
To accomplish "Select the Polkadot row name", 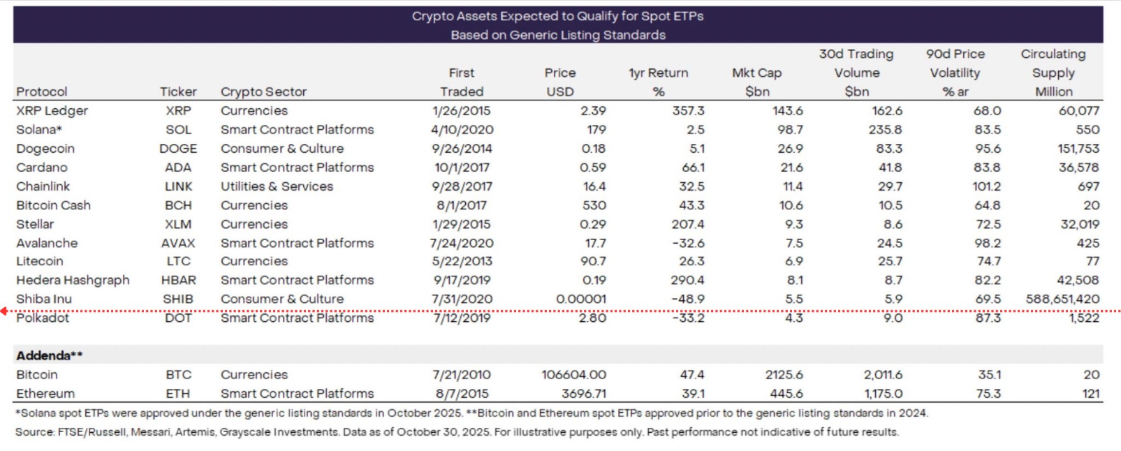I will pyautogui.click(x=43, y=318).
